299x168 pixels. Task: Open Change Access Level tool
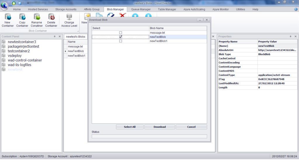click(69, 20)
